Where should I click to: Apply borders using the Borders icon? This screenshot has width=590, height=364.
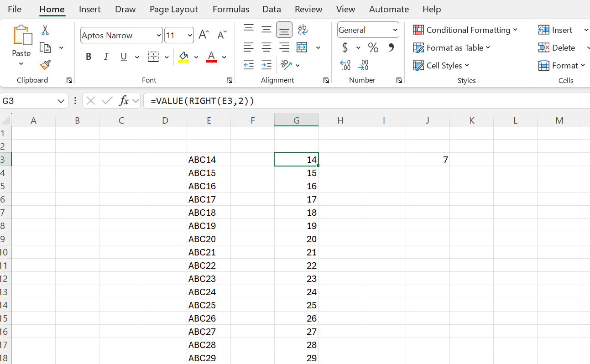(x=154, y=57)
